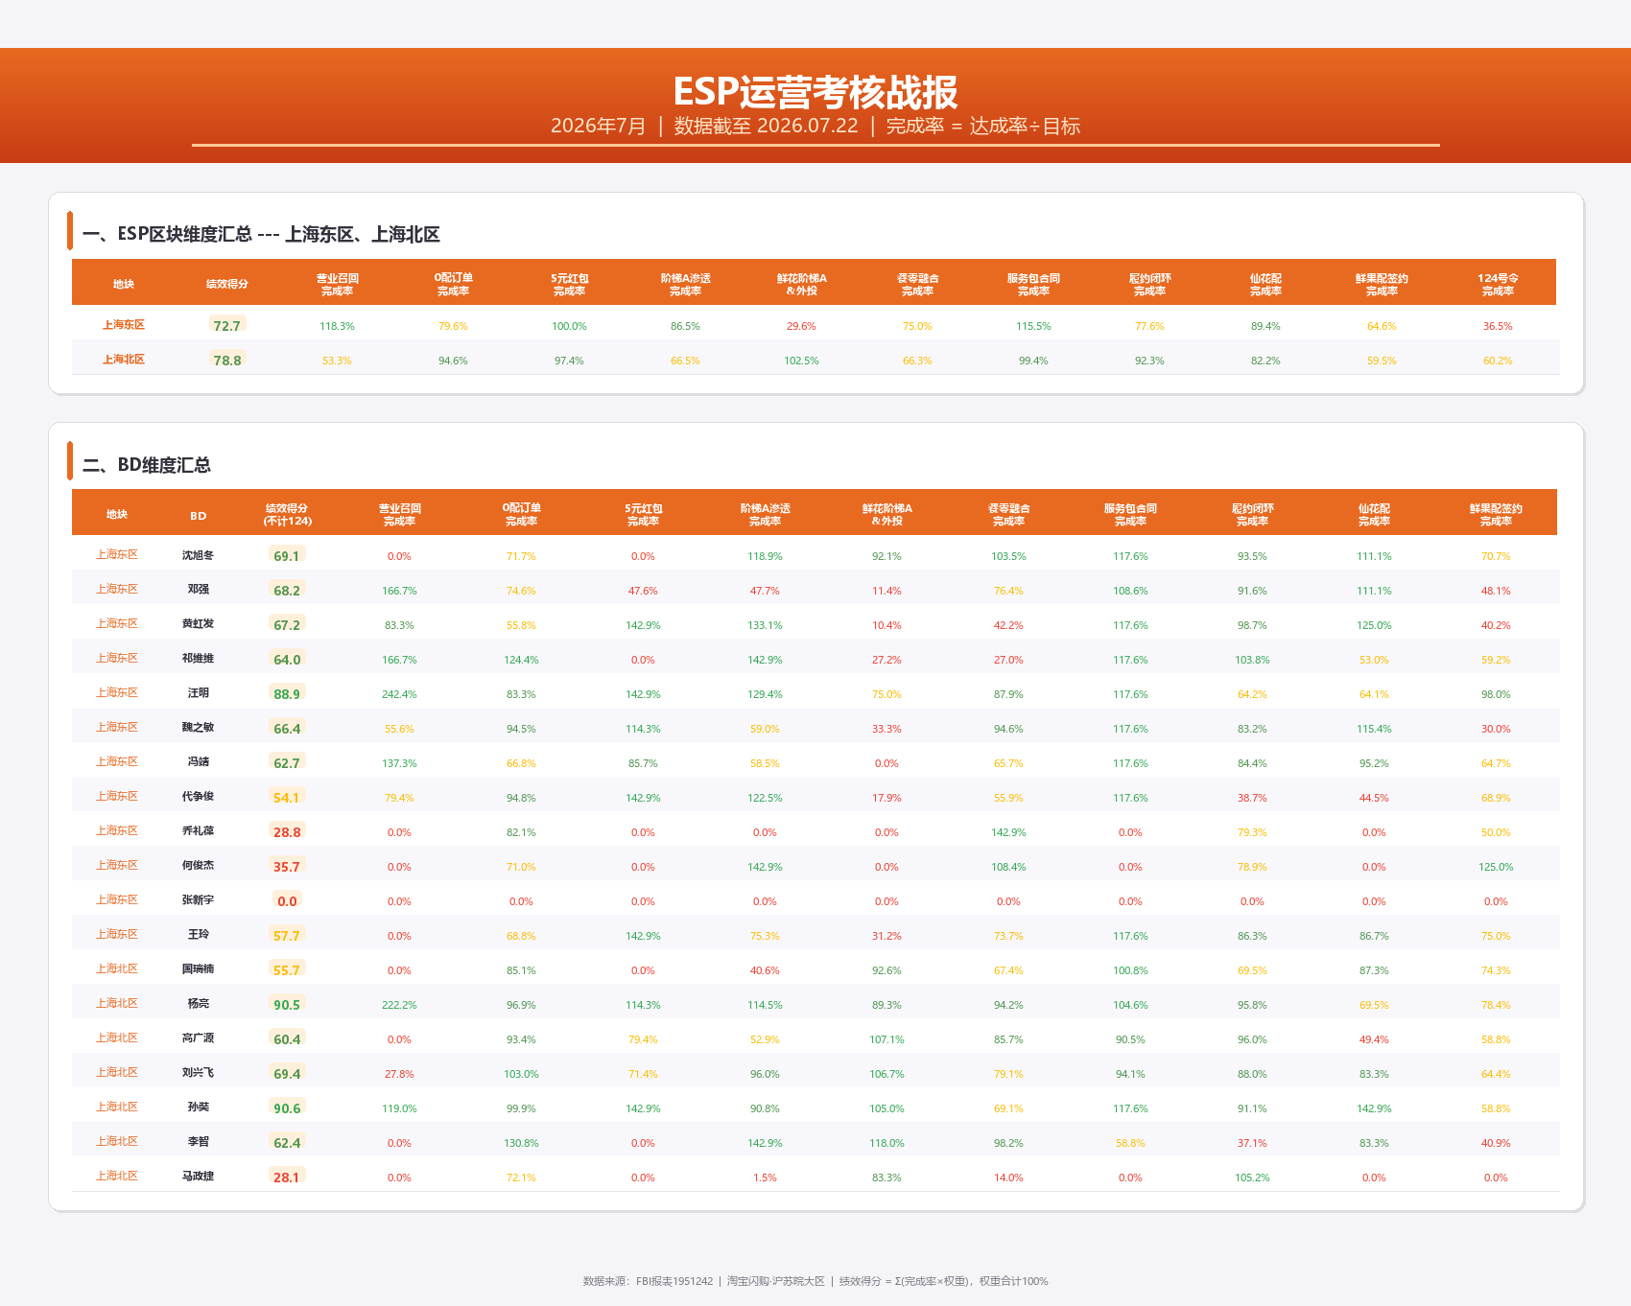Click the 105.2% value in 马政捷 row
The image size is (1631, 1306).
pos(1252,1178)
